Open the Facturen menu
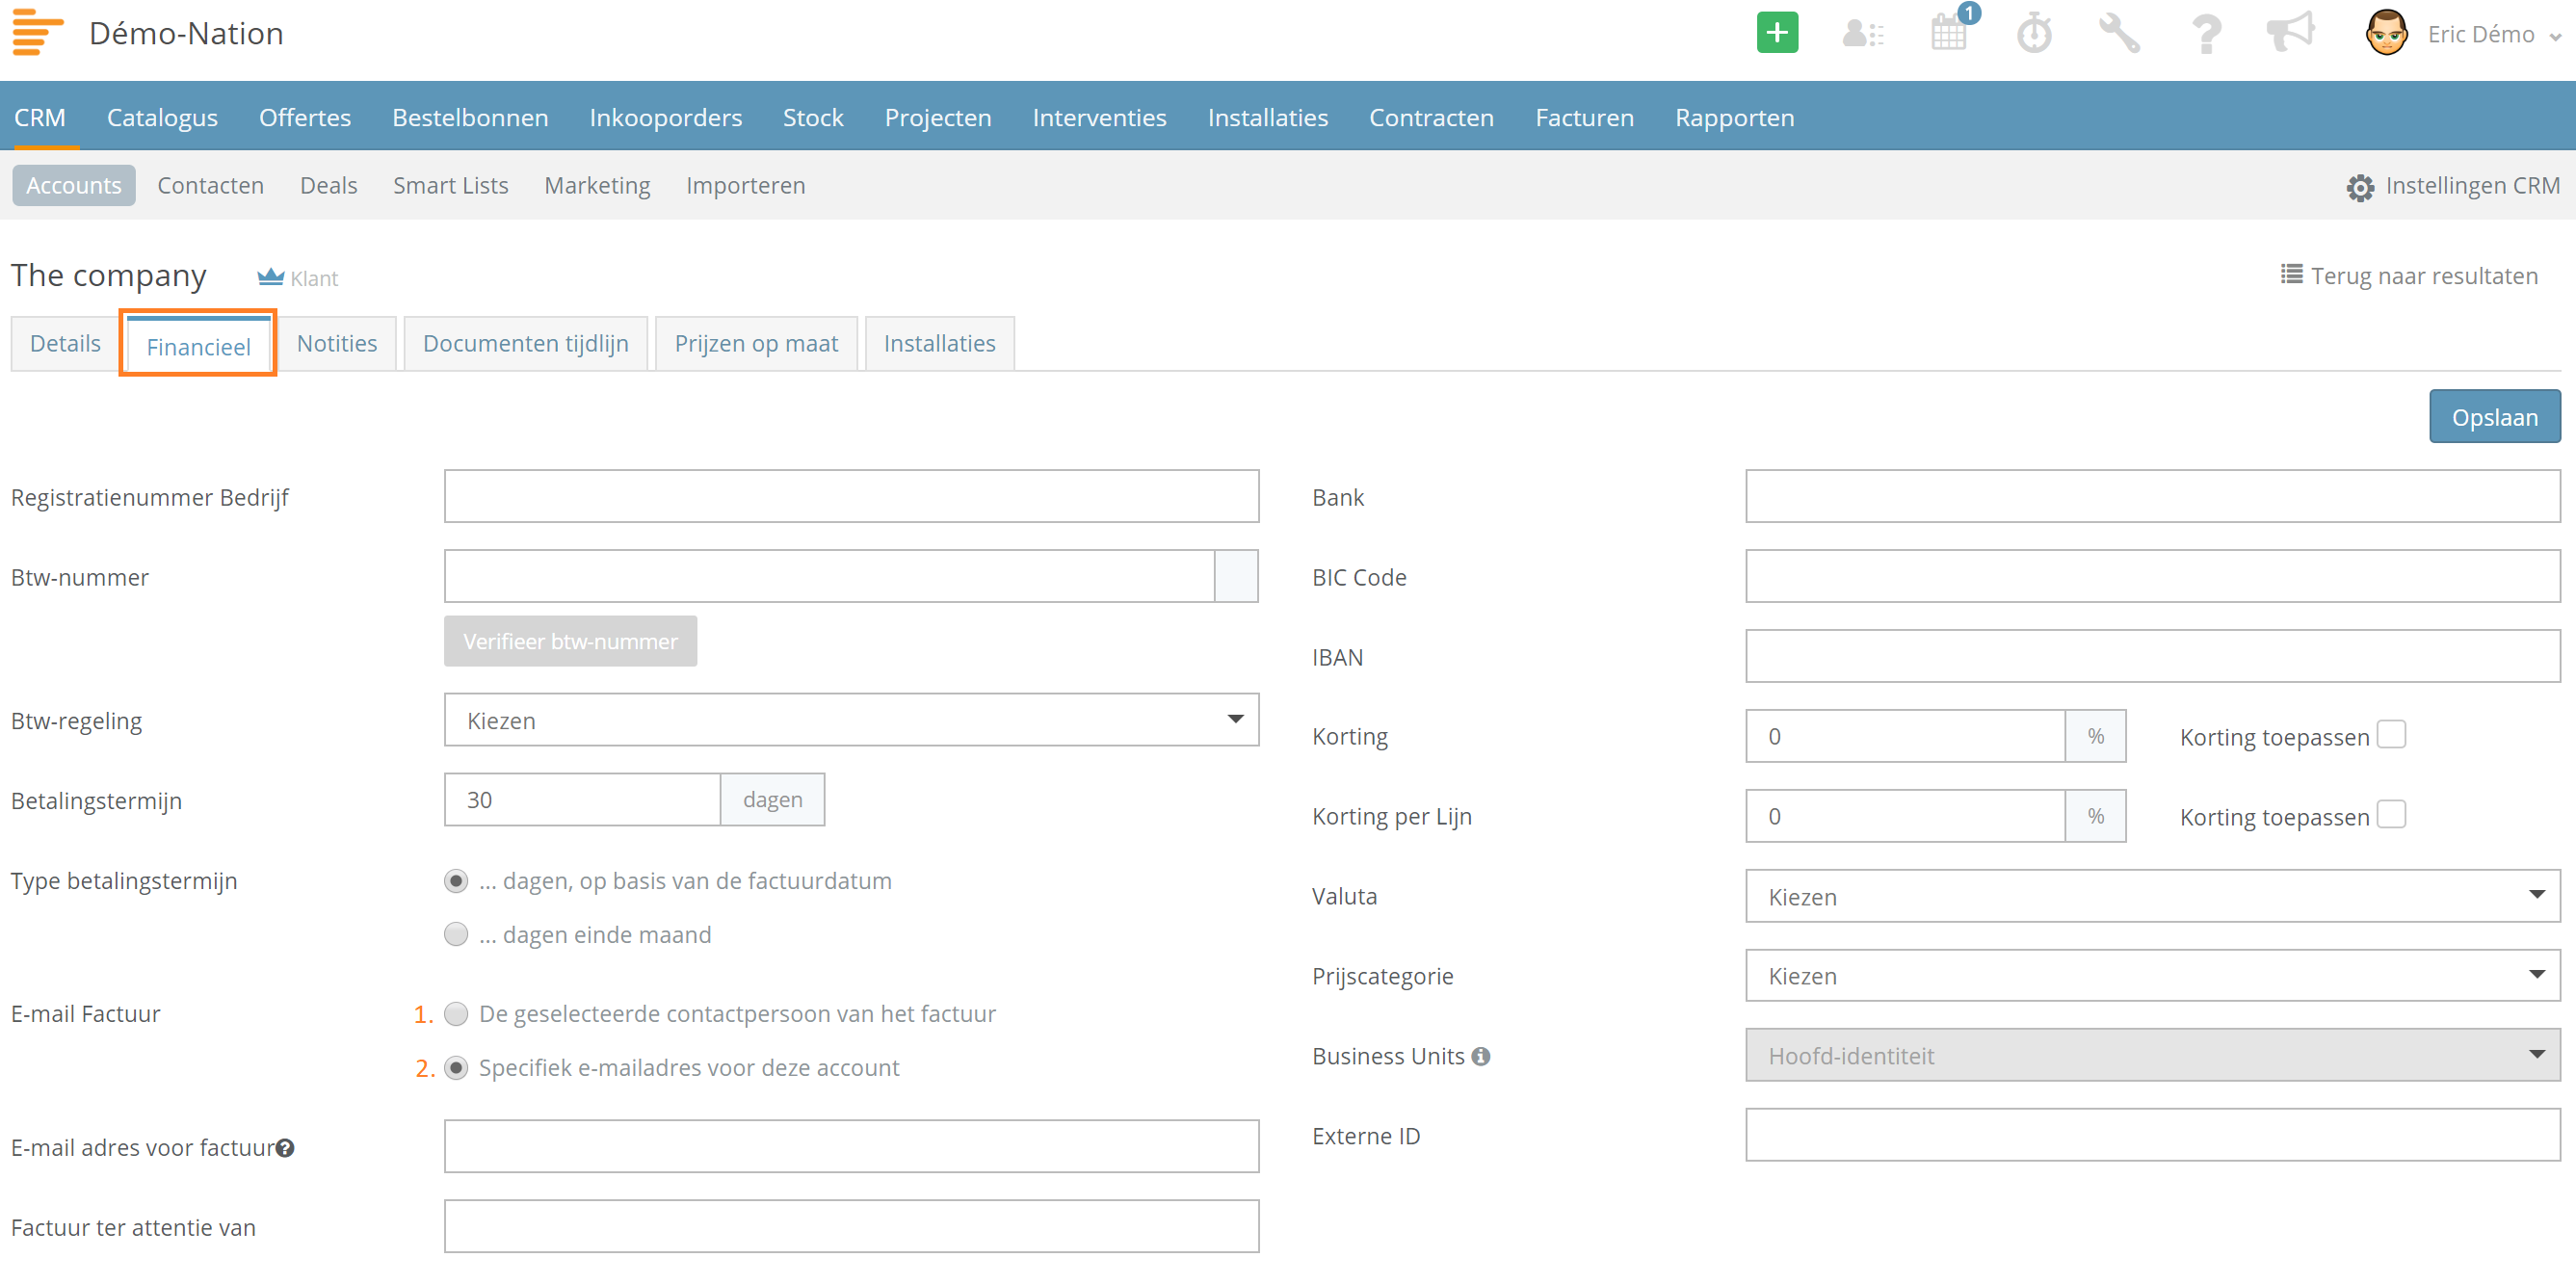 (x=1584, y=117)
